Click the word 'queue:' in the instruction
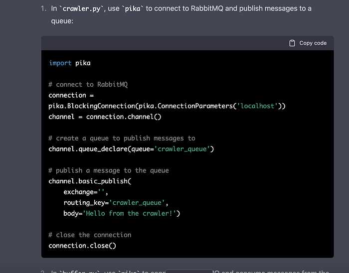The width and height of the screenshot is (349, 273). click(62, 21)
